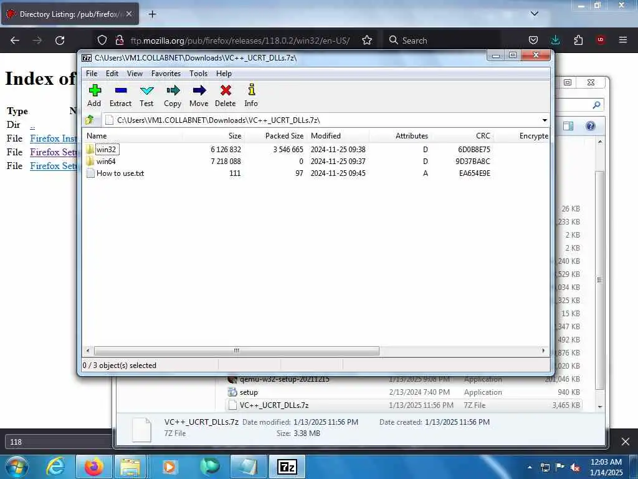638x479 pixels.
Task: Select the Directory Listing tab
Action: [x=70, y=14]
